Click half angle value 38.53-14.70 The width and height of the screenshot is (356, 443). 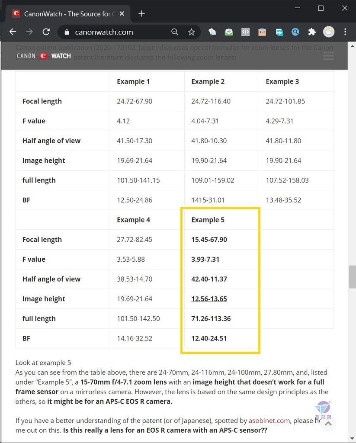[135, 279]
